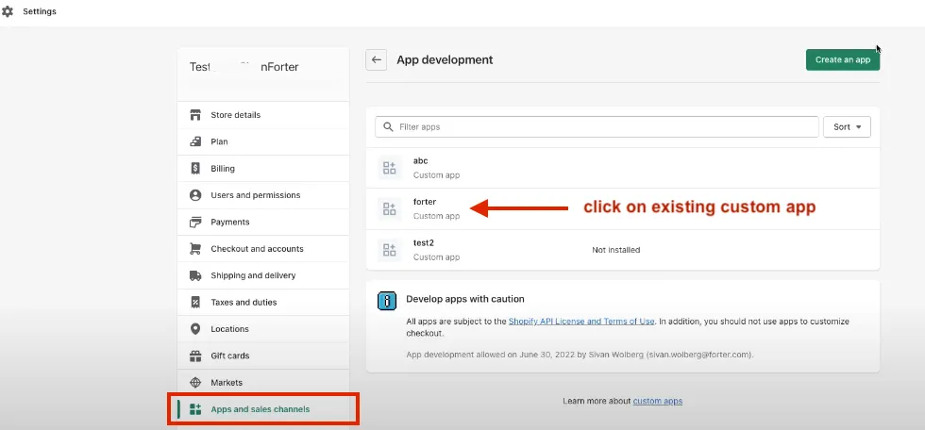
Task: Click the back arrow beside App development
Action: tap(377, 60)
